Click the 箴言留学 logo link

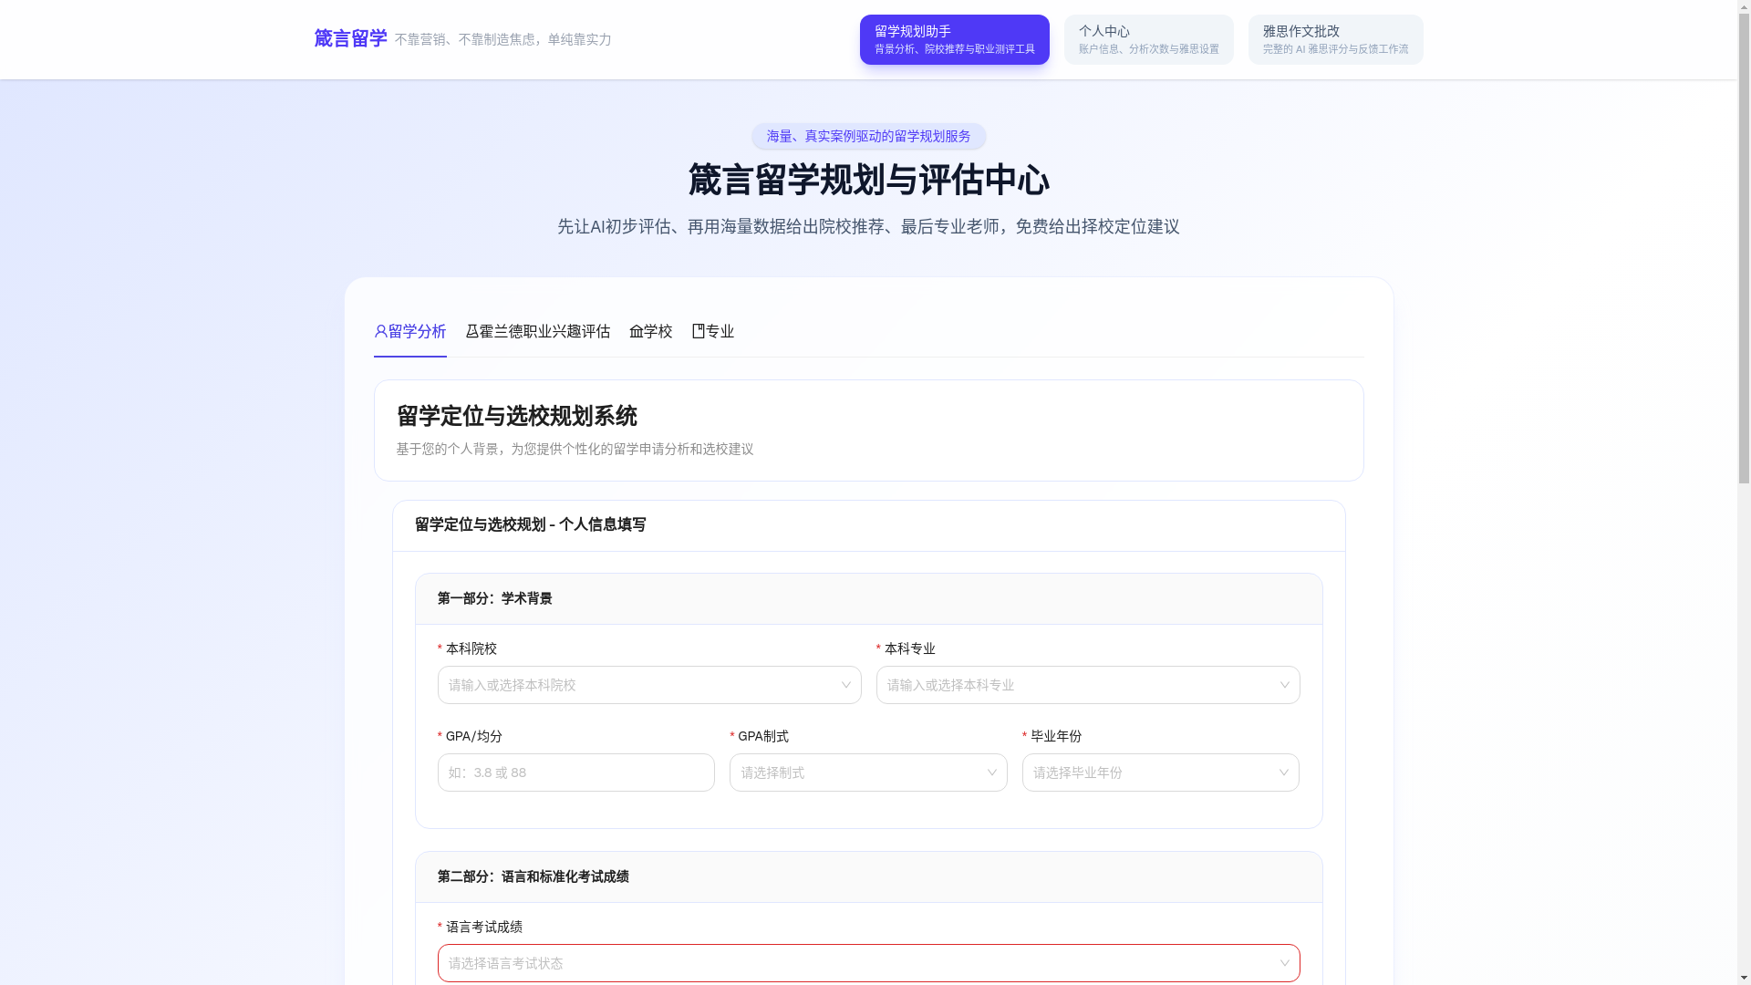[350, 38]
